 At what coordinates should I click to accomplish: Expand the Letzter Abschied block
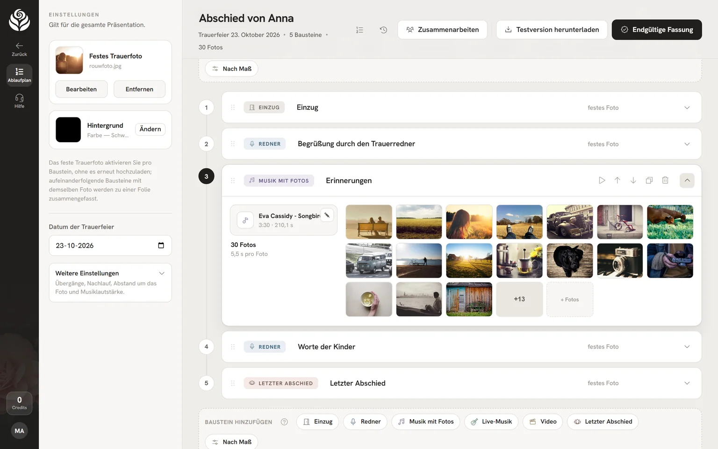687,384
